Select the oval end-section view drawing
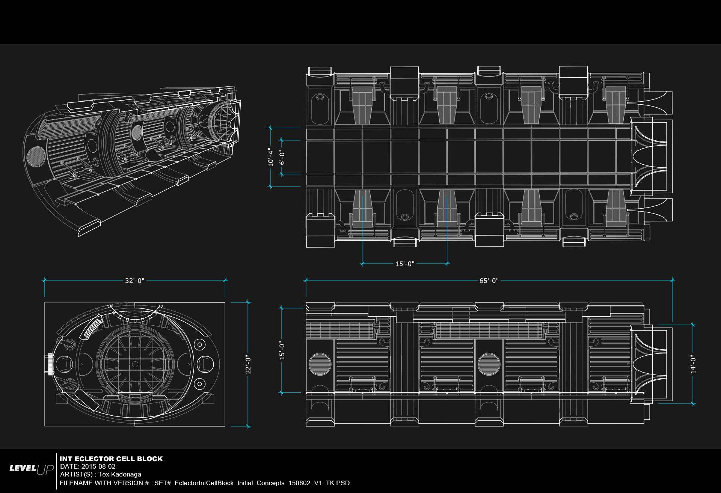This screenshot has height=493, width=721. [135, 364]
